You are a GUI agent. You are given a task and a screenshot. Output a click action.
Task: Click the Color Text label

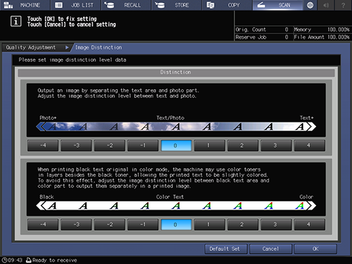170,197
